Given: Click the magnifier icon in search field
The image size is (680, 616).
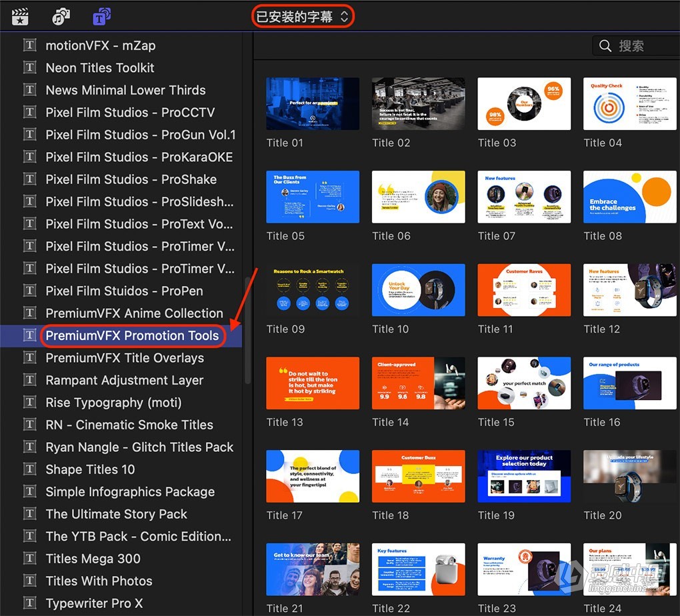Looking at the screenshot, I should (605, 46).
